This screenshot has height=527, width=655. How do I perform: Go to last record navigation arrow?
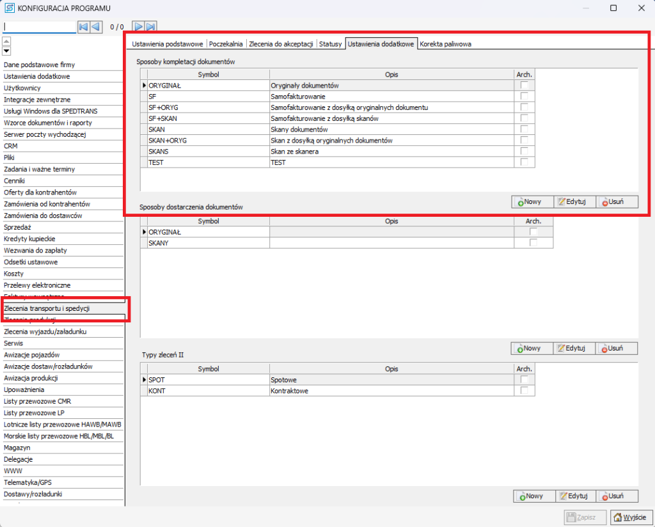(151, 27)
